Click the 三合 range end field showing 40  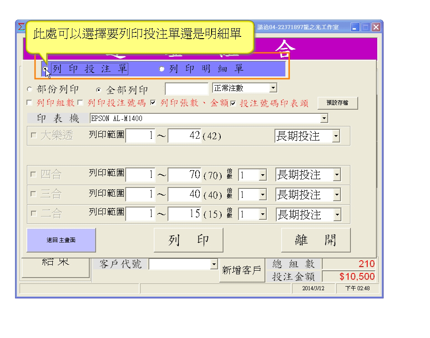[x=184, y=194]
